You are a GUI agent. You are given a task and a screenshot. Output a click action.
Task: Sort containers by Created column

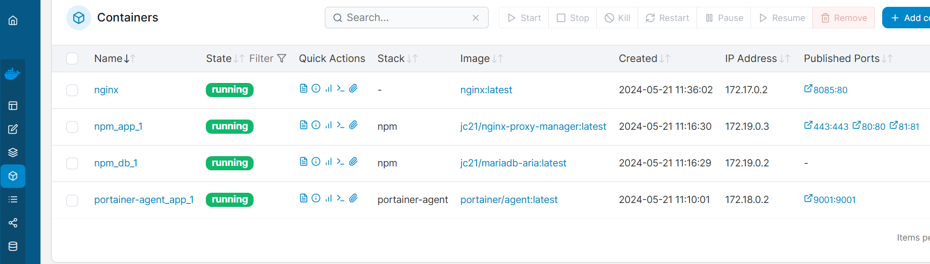(644, 59)
